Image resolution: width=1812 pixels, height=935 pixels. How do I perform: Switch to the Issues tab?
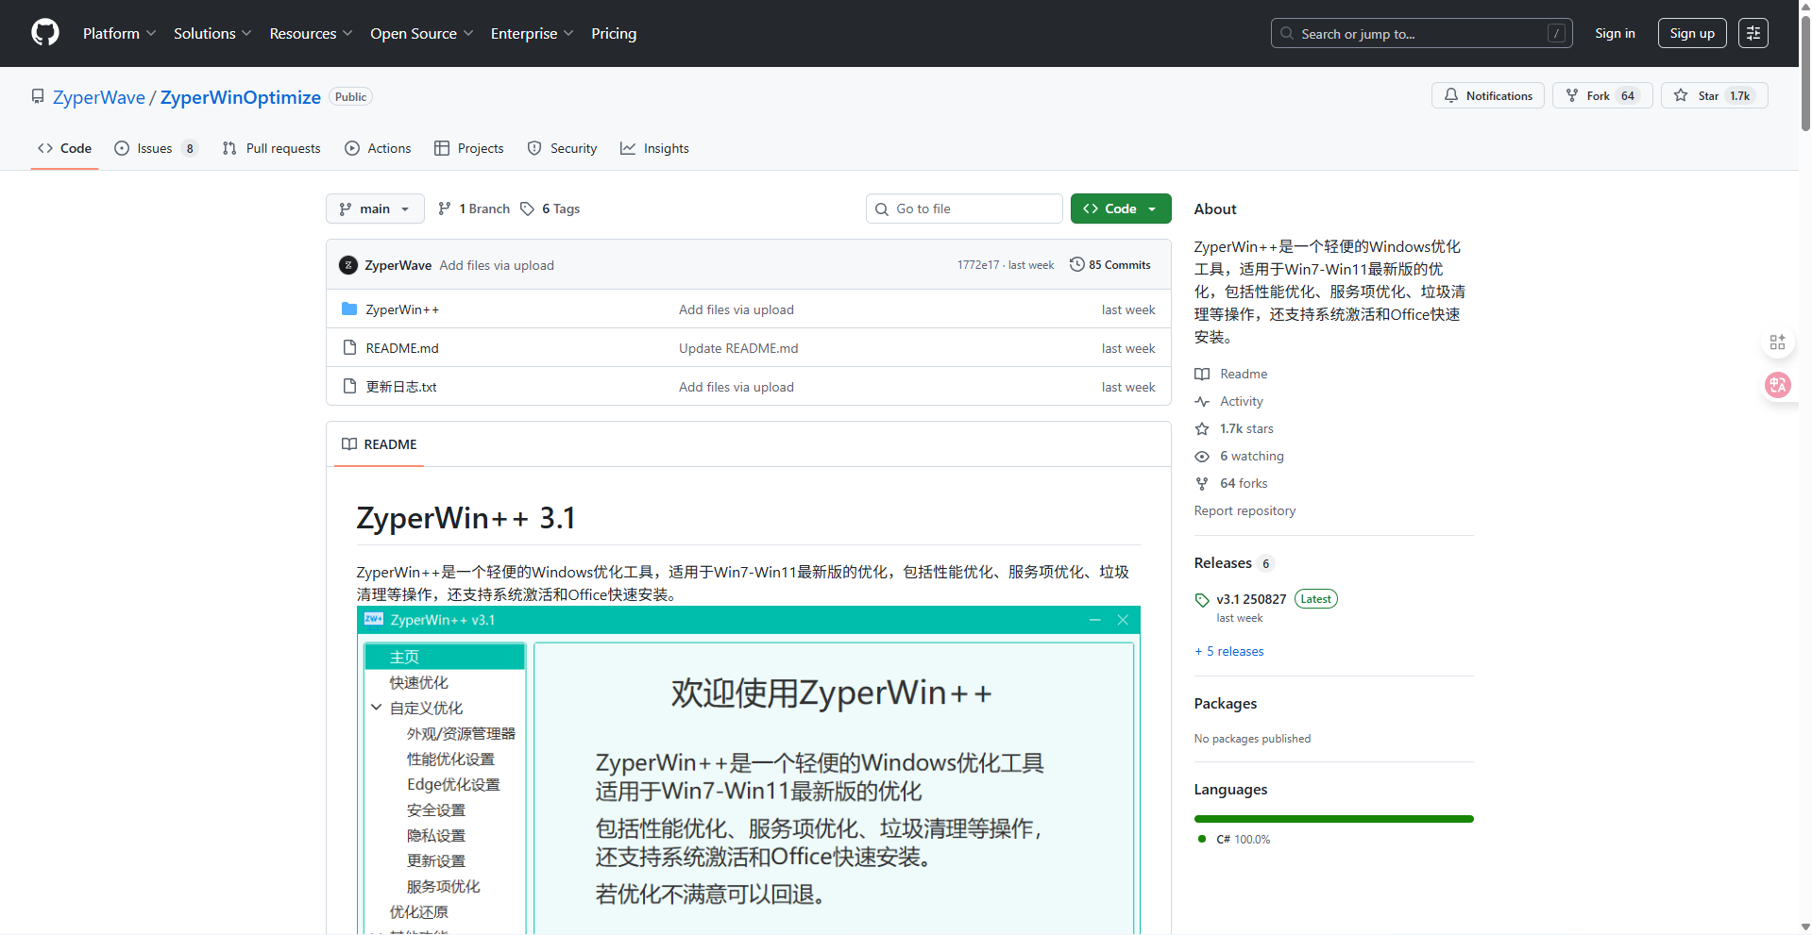point(156,148)
